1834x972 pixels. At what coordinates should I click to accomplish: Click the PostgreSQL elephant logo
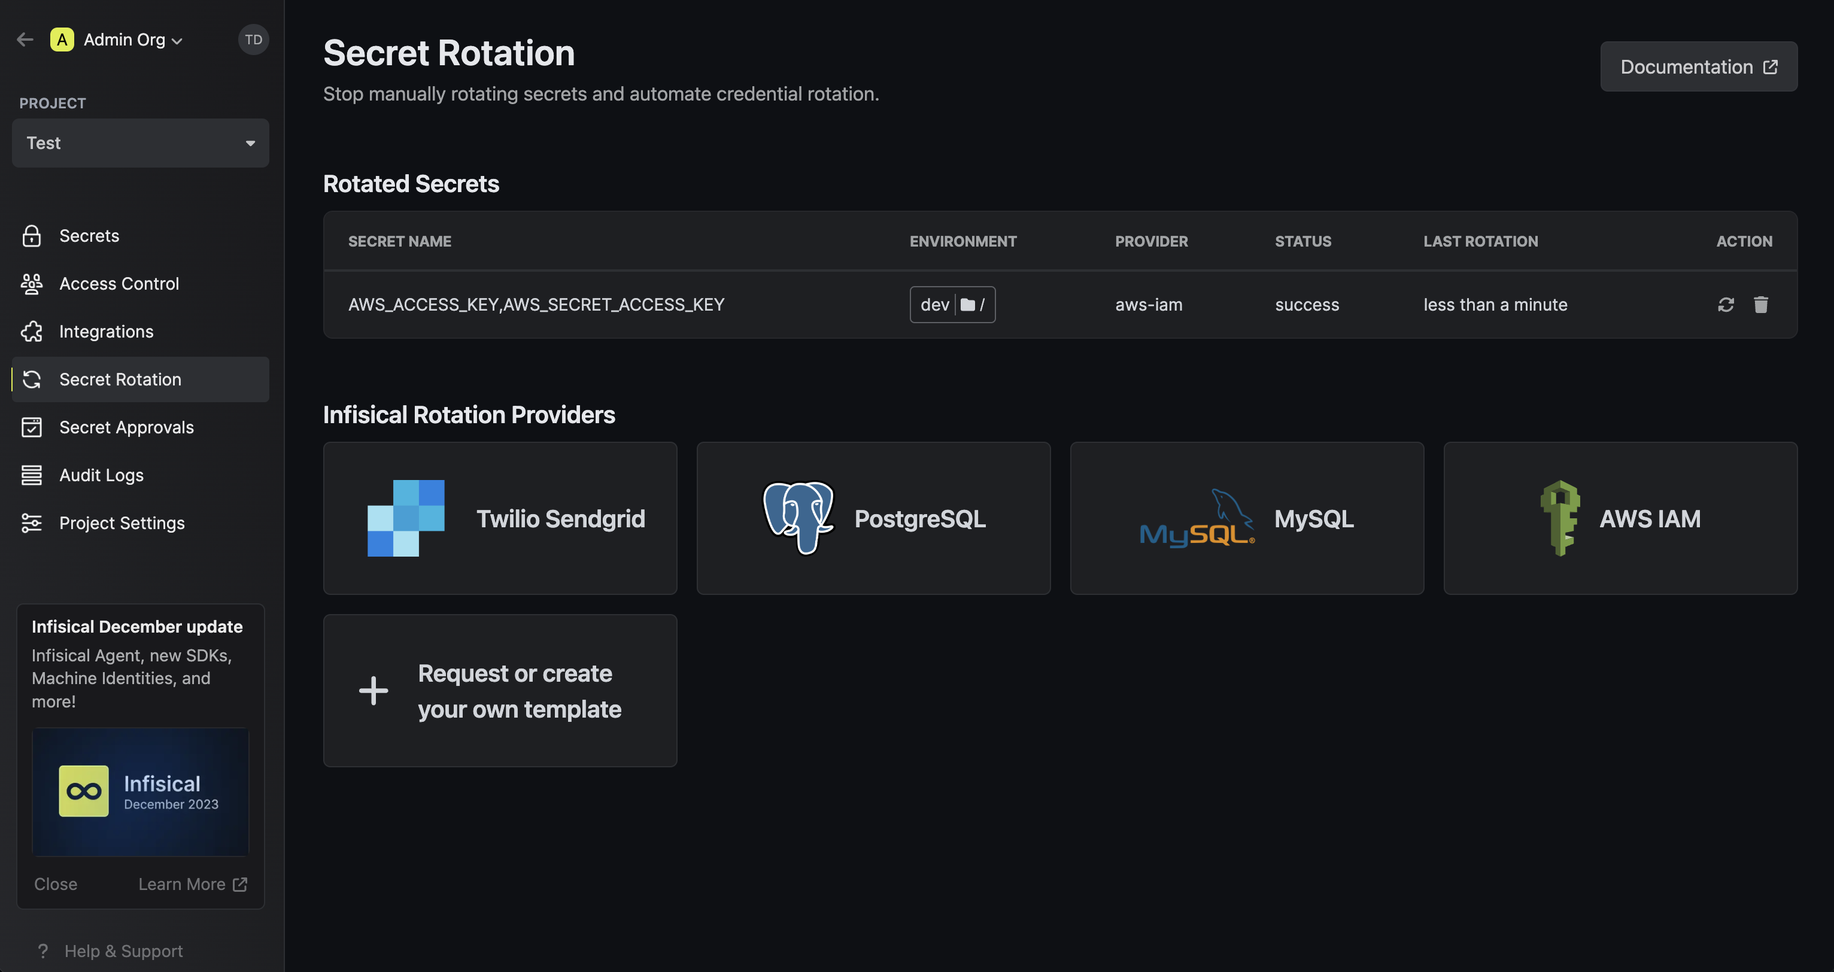pos(798,518)
